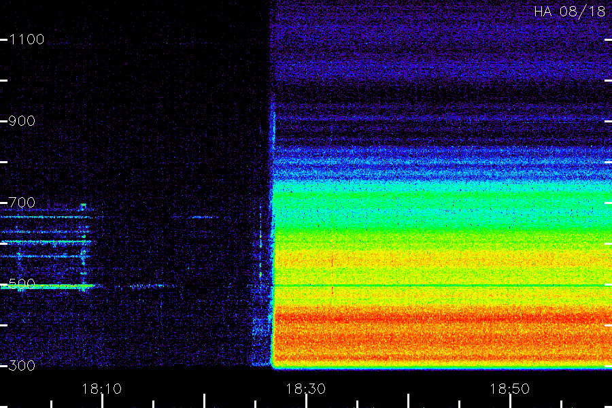Click the 700 frequency axis label
This screenshot has height=408, width=612.
pos(22,203)
